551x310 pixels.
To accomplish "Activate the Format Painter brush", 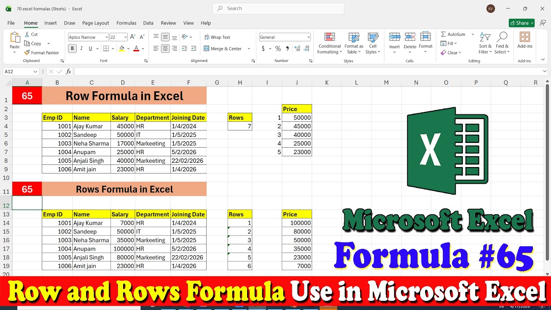I will click(x=27, y=53).
